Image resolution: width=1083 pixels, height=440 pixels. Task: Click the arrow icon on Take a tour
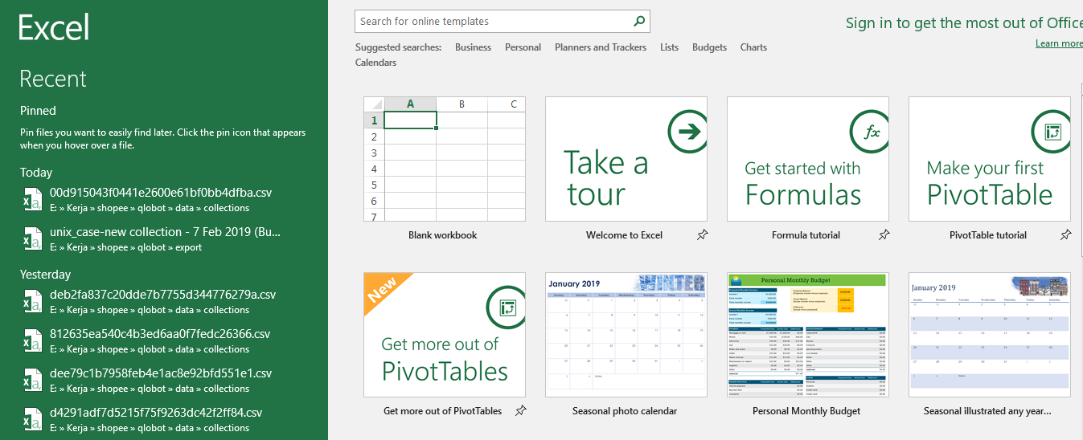687,131
